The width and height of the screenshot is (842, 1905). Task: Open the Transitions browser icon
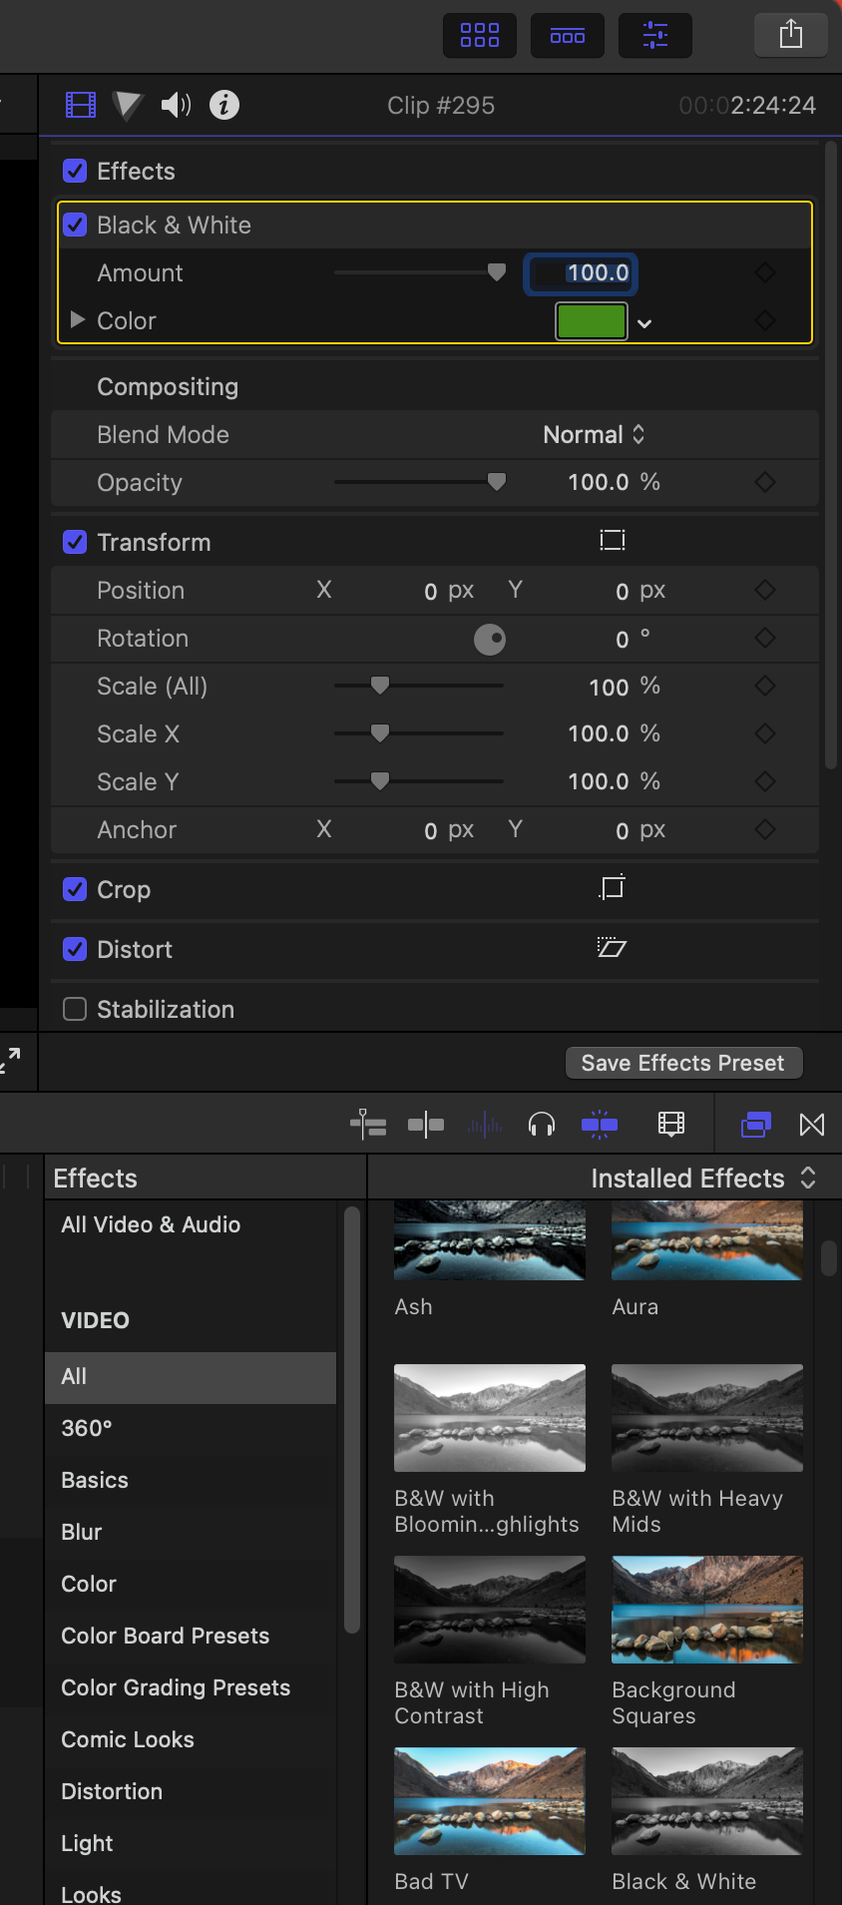[x=812, y=1126]
